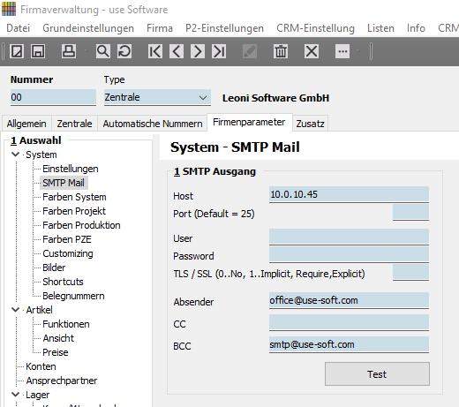
Task: Switch to the Automatische Nummern tab
Action: pos(153,124)
